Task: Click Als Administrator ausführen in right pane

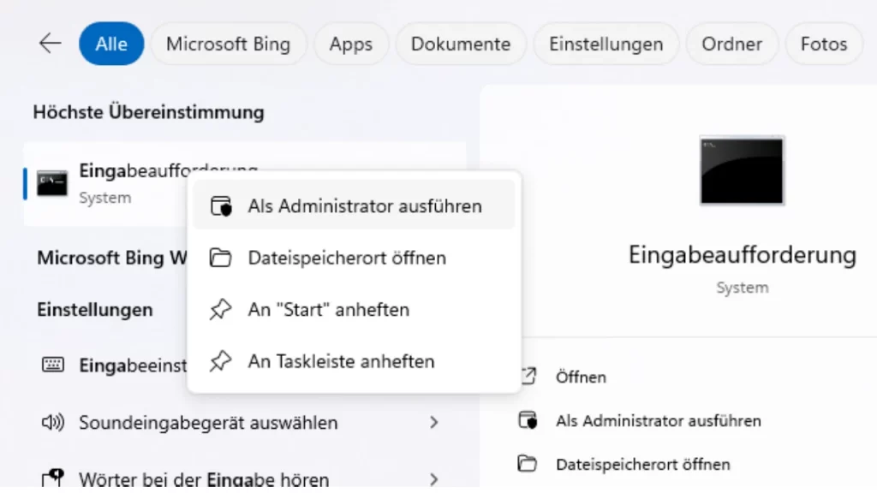Action: [x=658, y=420]
